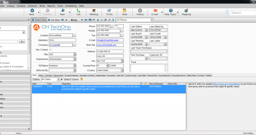The width and height of the screenshot is (256, 135).
Task: Click the Print icon in navigation bar
Action: tap(94, 20)
